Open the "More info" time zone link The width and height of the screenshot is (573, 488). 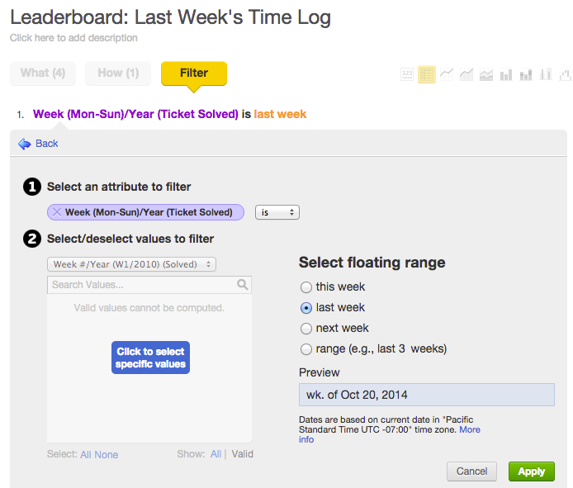click(469, 430)
